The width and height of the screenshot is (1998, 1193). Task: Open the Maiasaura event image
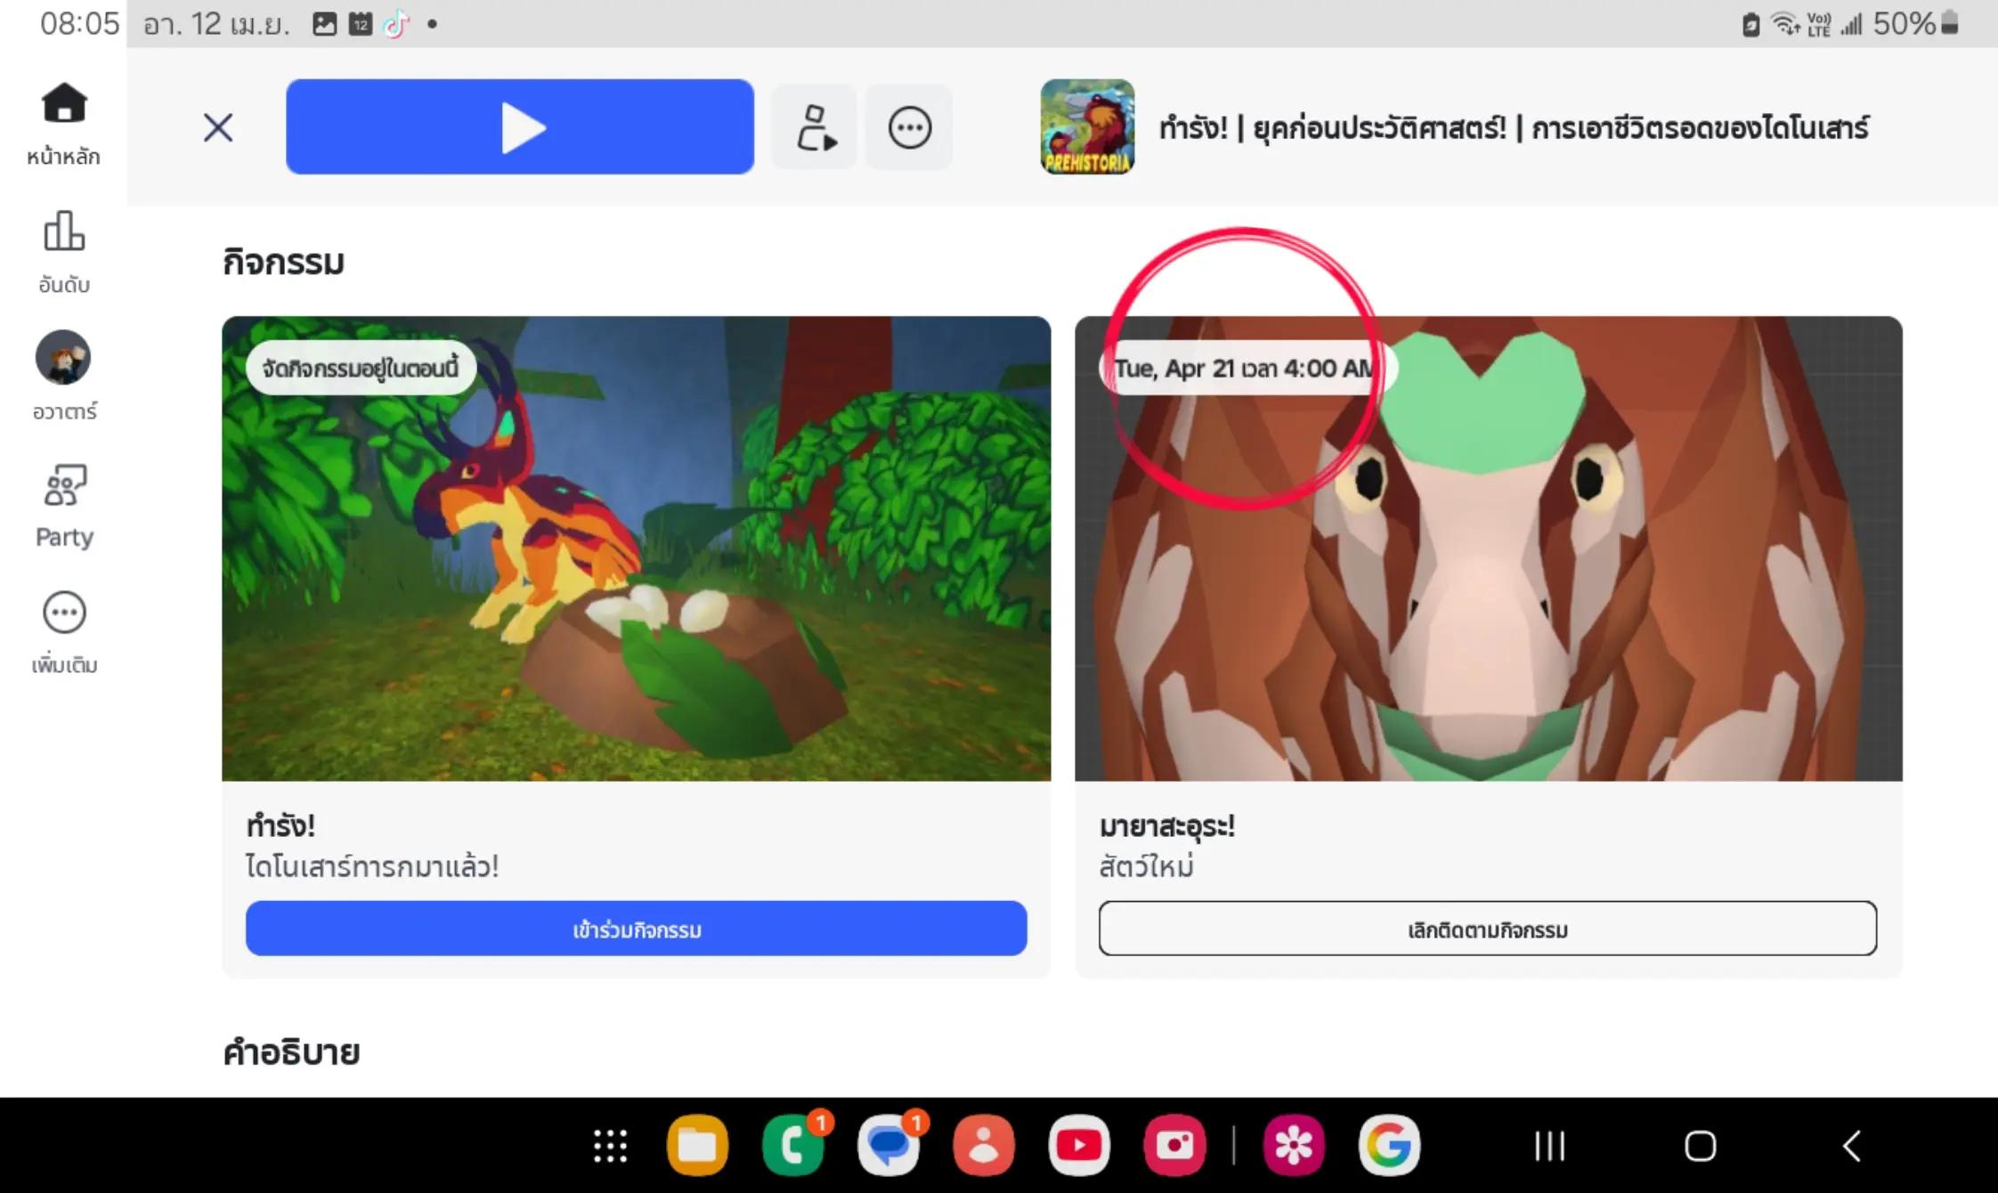1489,548
